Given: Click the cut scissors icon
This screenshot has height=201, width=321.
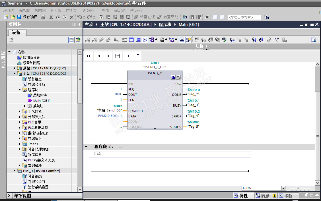Looking at the screenshot, I should (x=51, y=17).
